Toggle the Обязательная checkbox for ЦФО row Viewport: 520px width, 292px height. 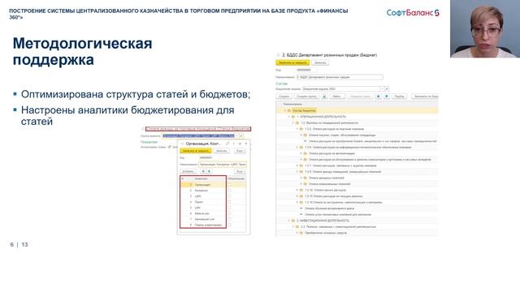coord(229,196)
